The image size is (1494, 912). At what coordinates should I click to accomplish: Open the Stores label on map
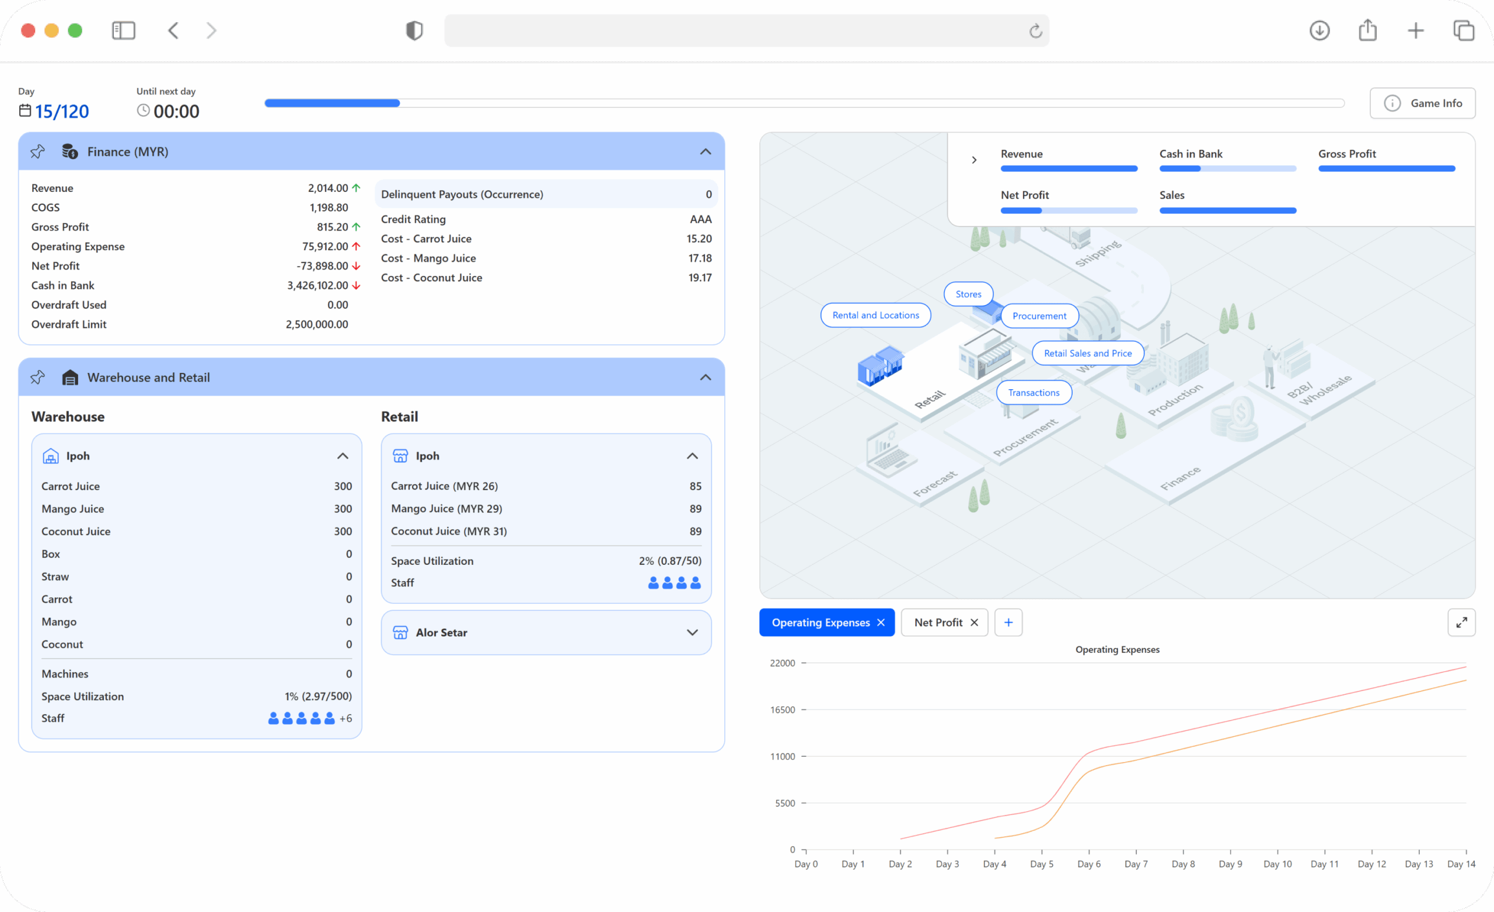point(968,294)
